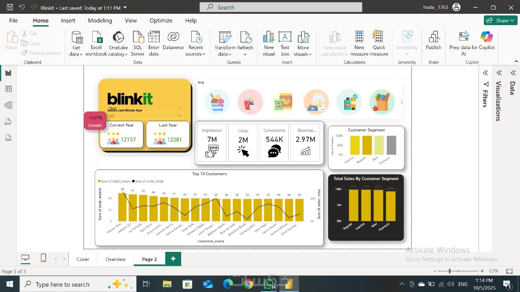Image resolution: width=520 pixels, height=292 pixels.
Task: Select the grocery bag category image
Action: 382,102
